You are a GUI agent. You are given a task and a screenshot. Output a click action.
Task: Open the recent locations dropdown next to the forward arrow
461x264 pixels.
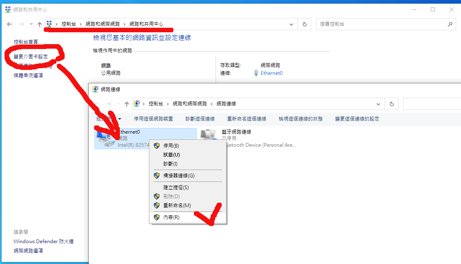coord(31,24)
